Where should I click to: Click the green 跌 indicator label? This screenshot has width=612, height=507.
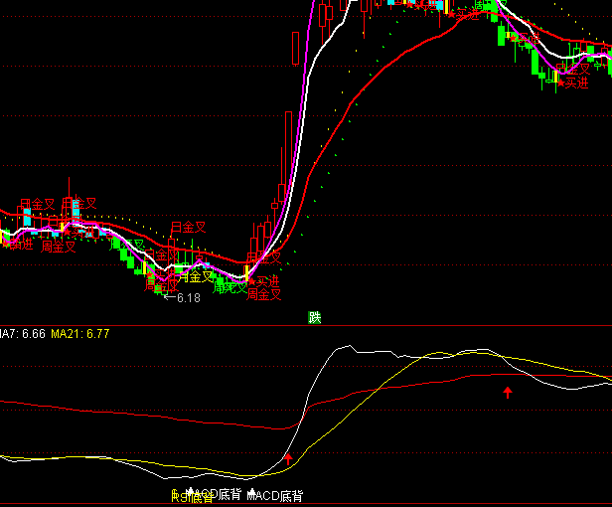coord(315,317)
